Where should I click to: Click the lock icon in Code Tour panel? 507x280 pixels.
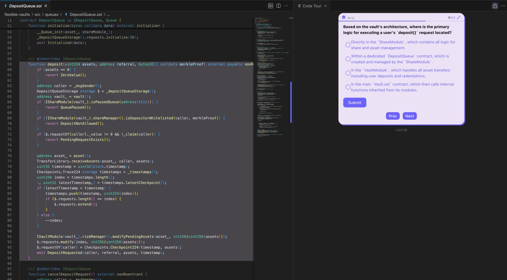495,6
